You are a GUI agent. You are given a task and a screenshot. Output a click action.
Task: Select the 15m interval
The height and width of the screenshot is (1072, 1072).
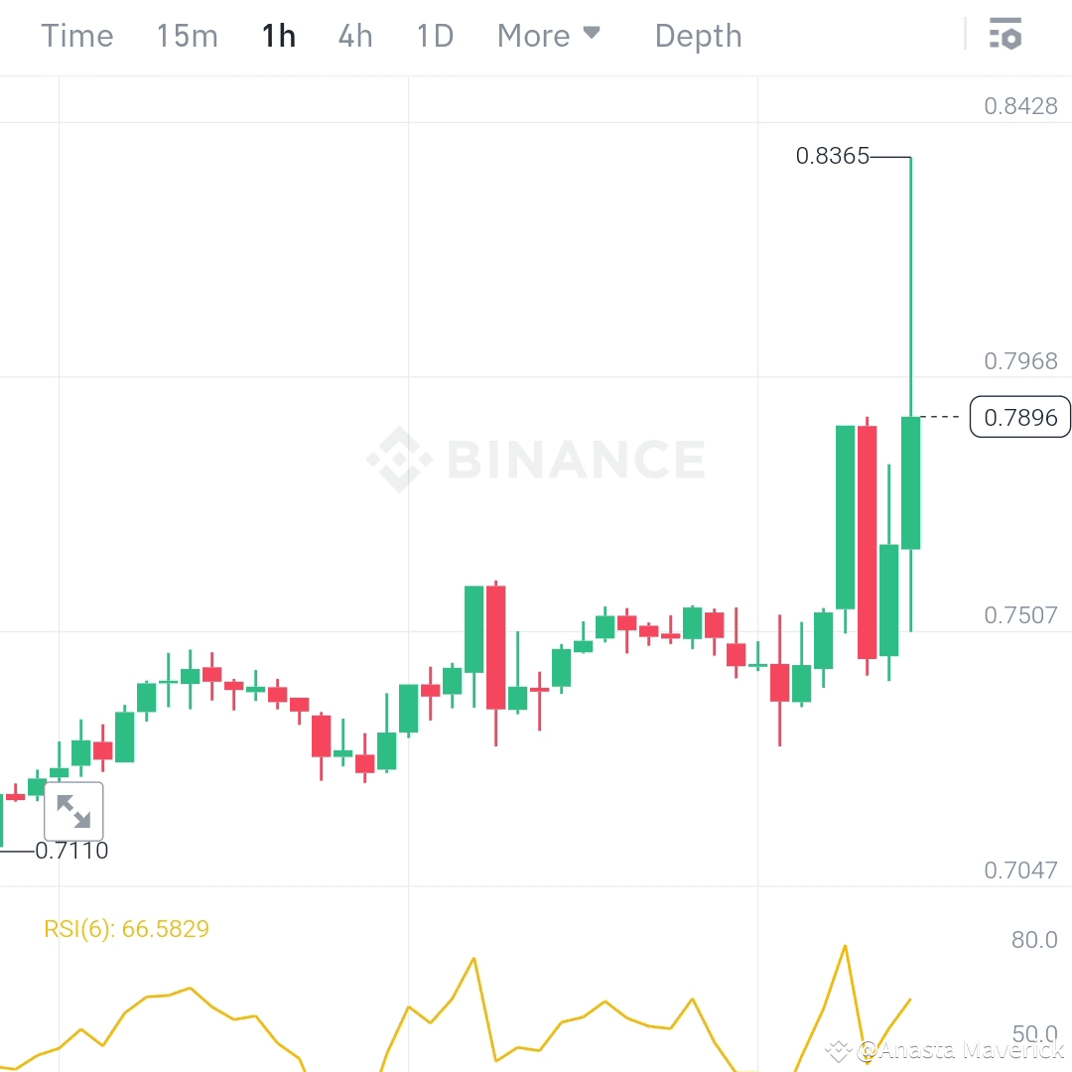coord(187,35)
